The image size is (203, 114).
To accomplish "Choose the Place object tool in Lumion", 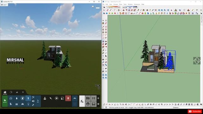I will point(45,98).
